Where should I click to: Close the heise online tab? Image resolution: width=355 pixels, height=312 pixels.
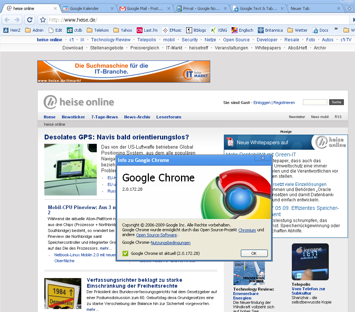click(x=55, y=8)
